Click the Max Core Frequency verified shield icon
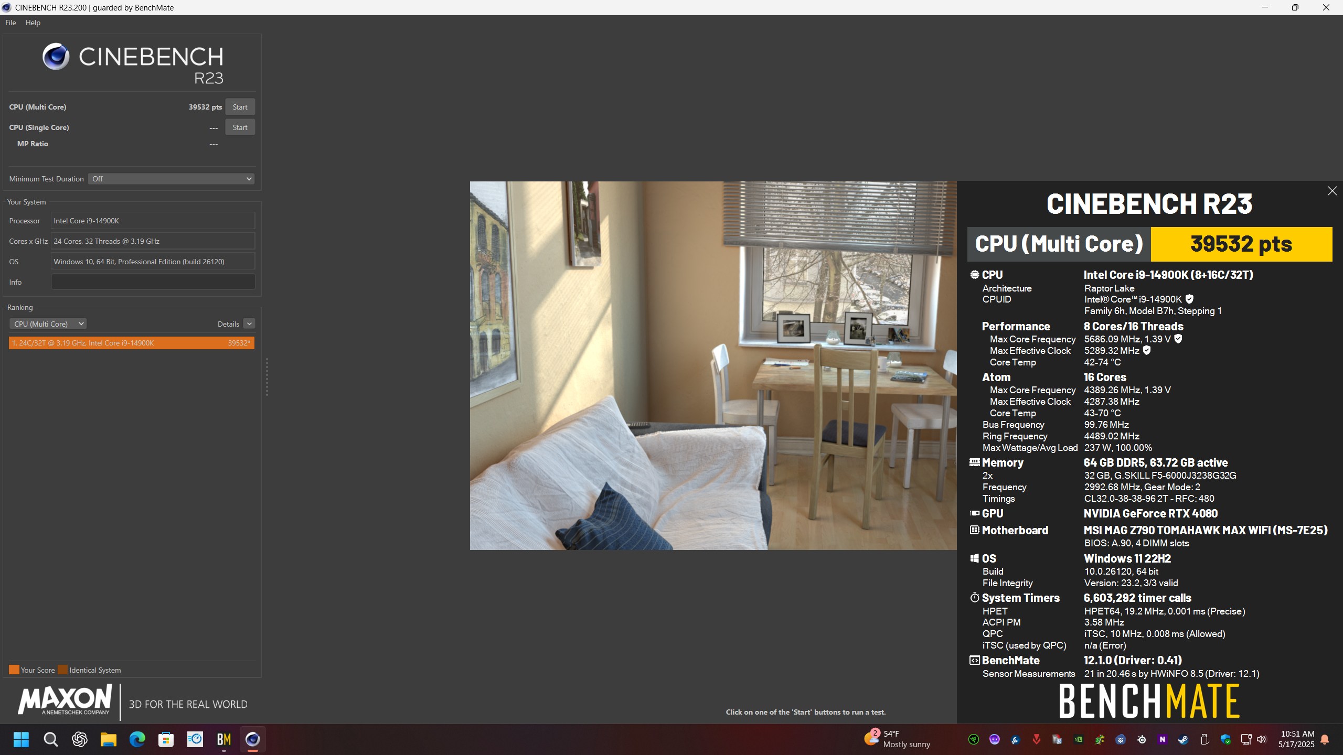Screen dimensions: 1343x755 (x=1178, y=339)
